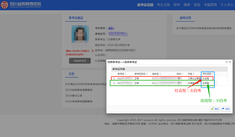Click the 报考专业 汉语言文学 text

(x=108, y=39)
